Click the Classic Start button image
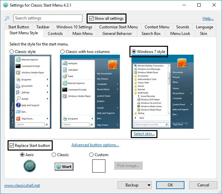The image size is (222, 194). [x=64, y=167]
